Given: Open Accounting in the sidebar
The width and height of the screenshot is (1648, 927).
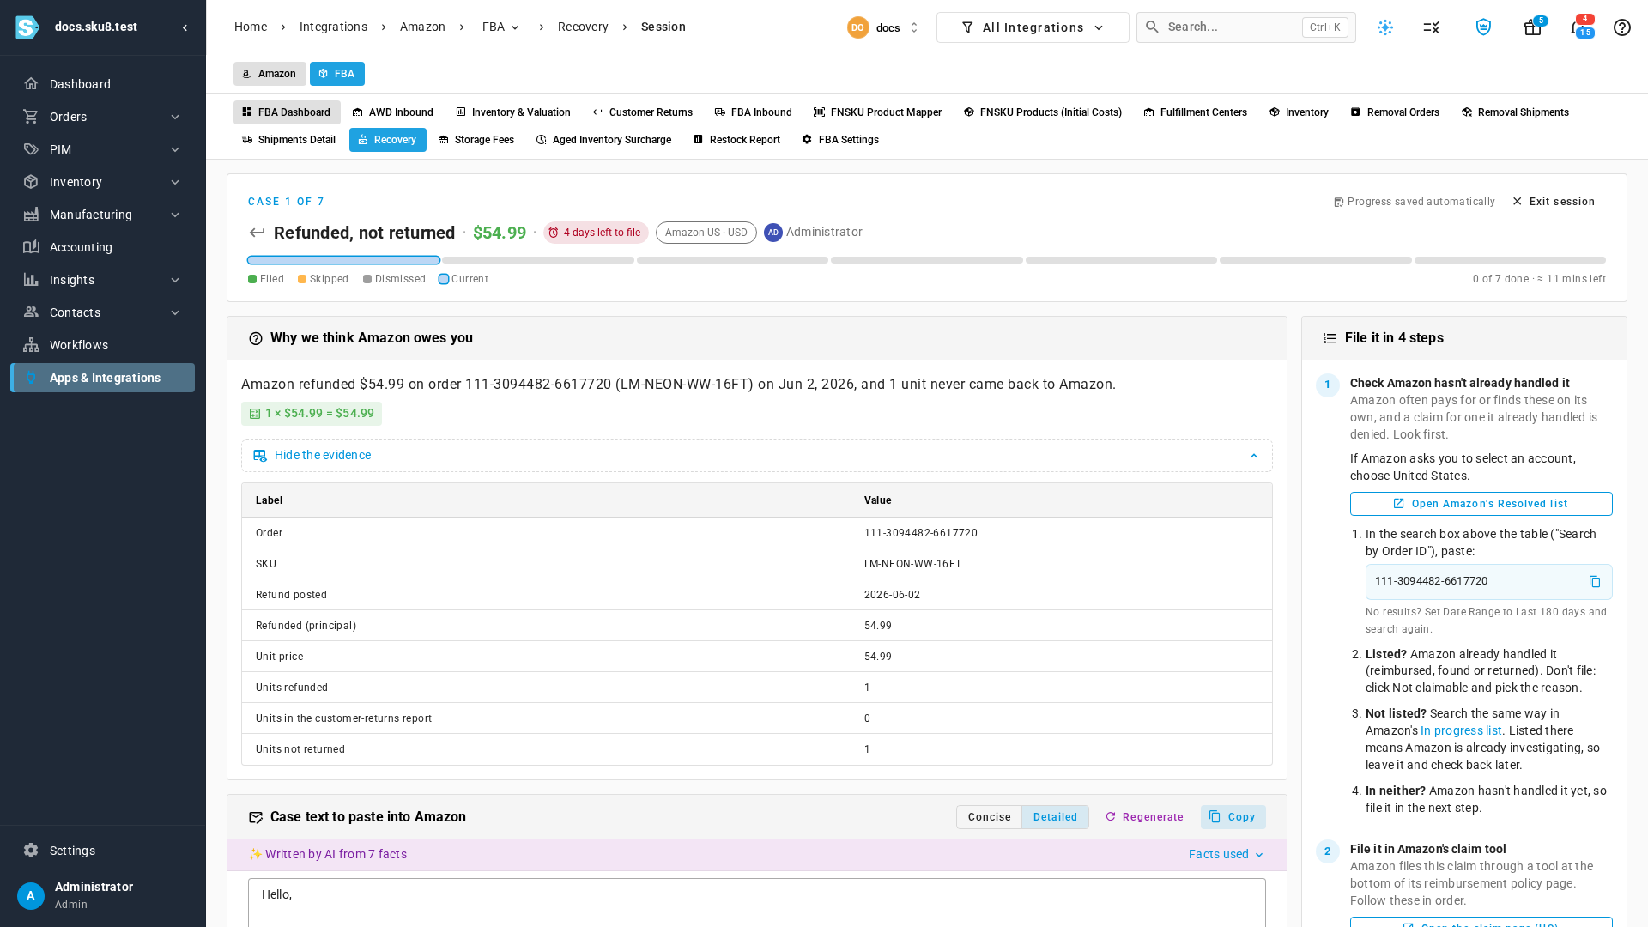Looking at the screenshot, I should click(102, 247).
